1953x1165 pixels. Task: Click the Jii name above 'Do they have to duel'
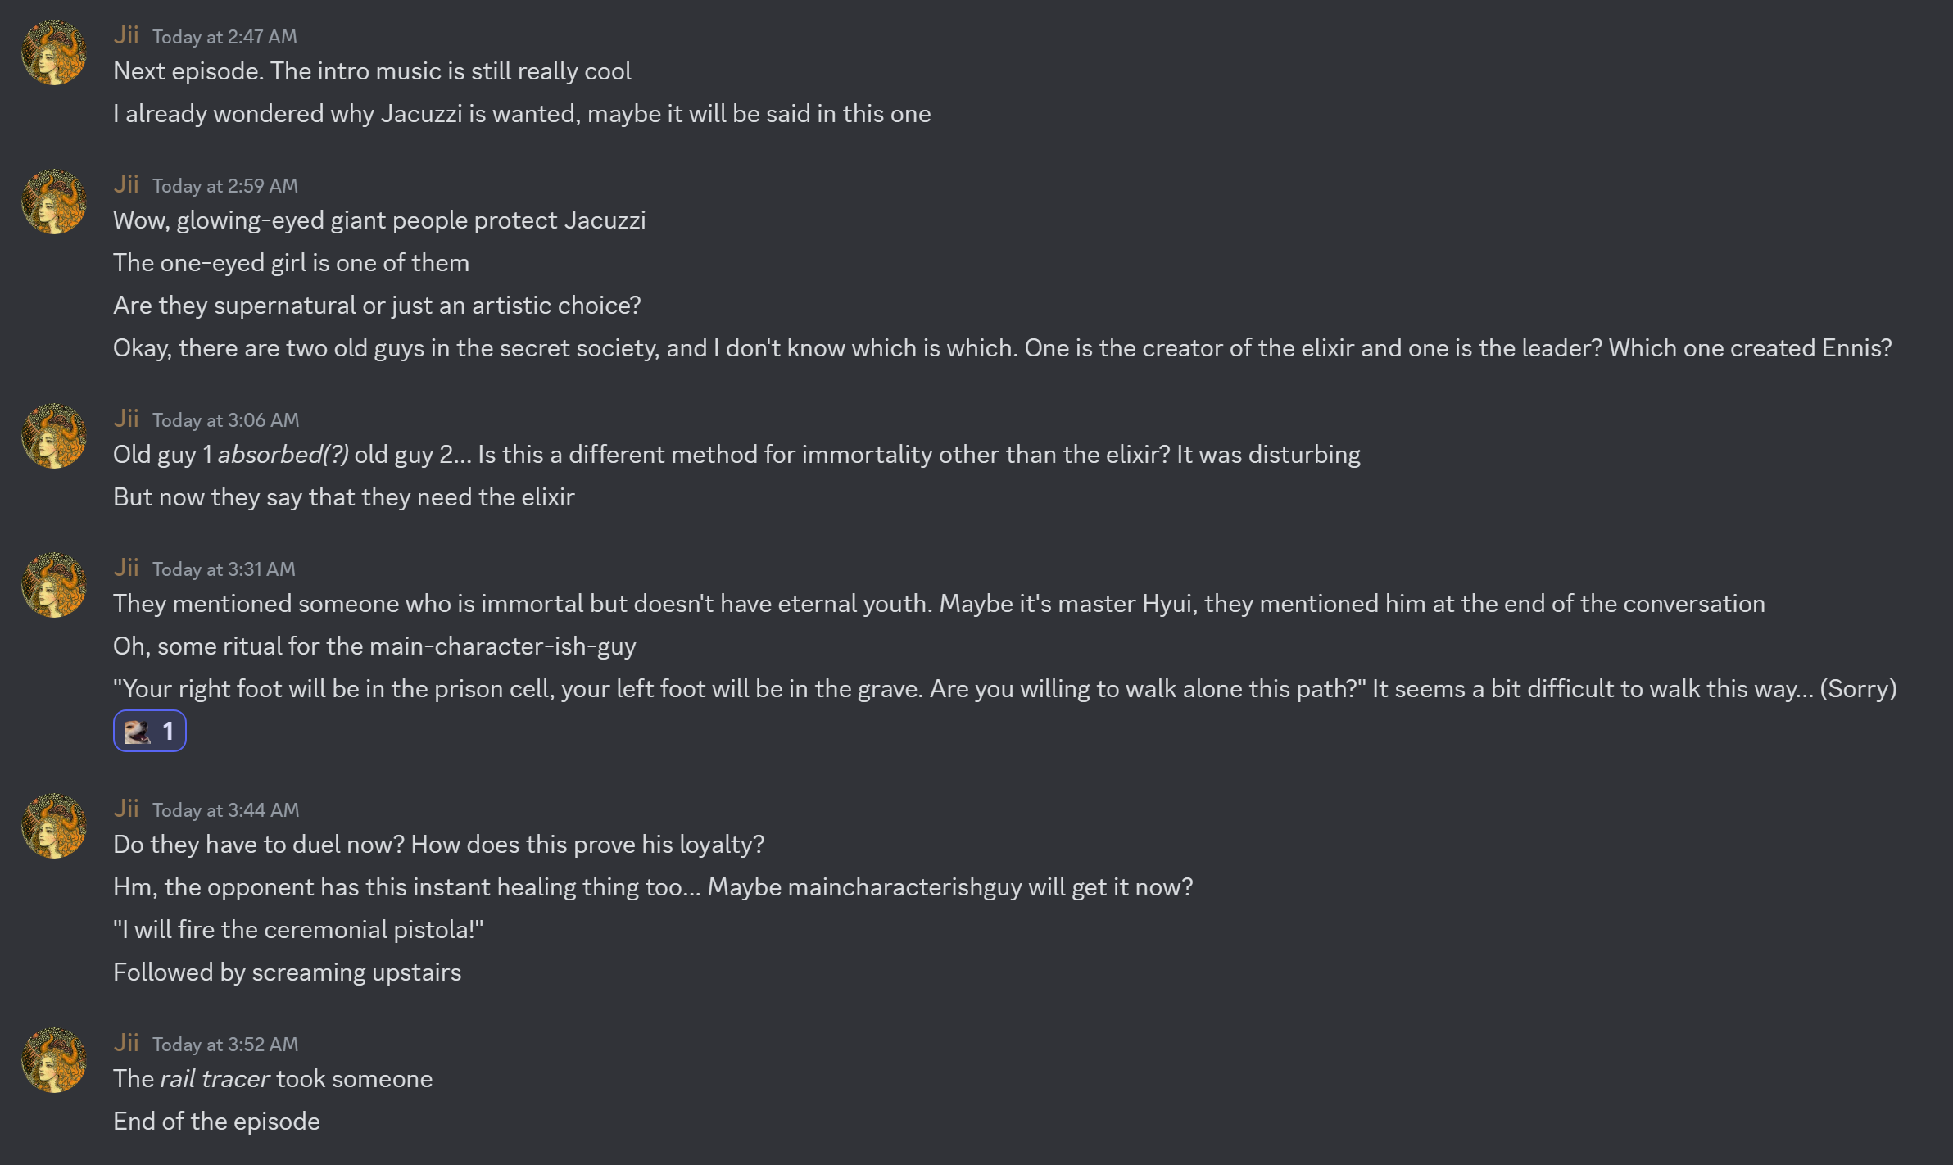click(x=126, y=809)
